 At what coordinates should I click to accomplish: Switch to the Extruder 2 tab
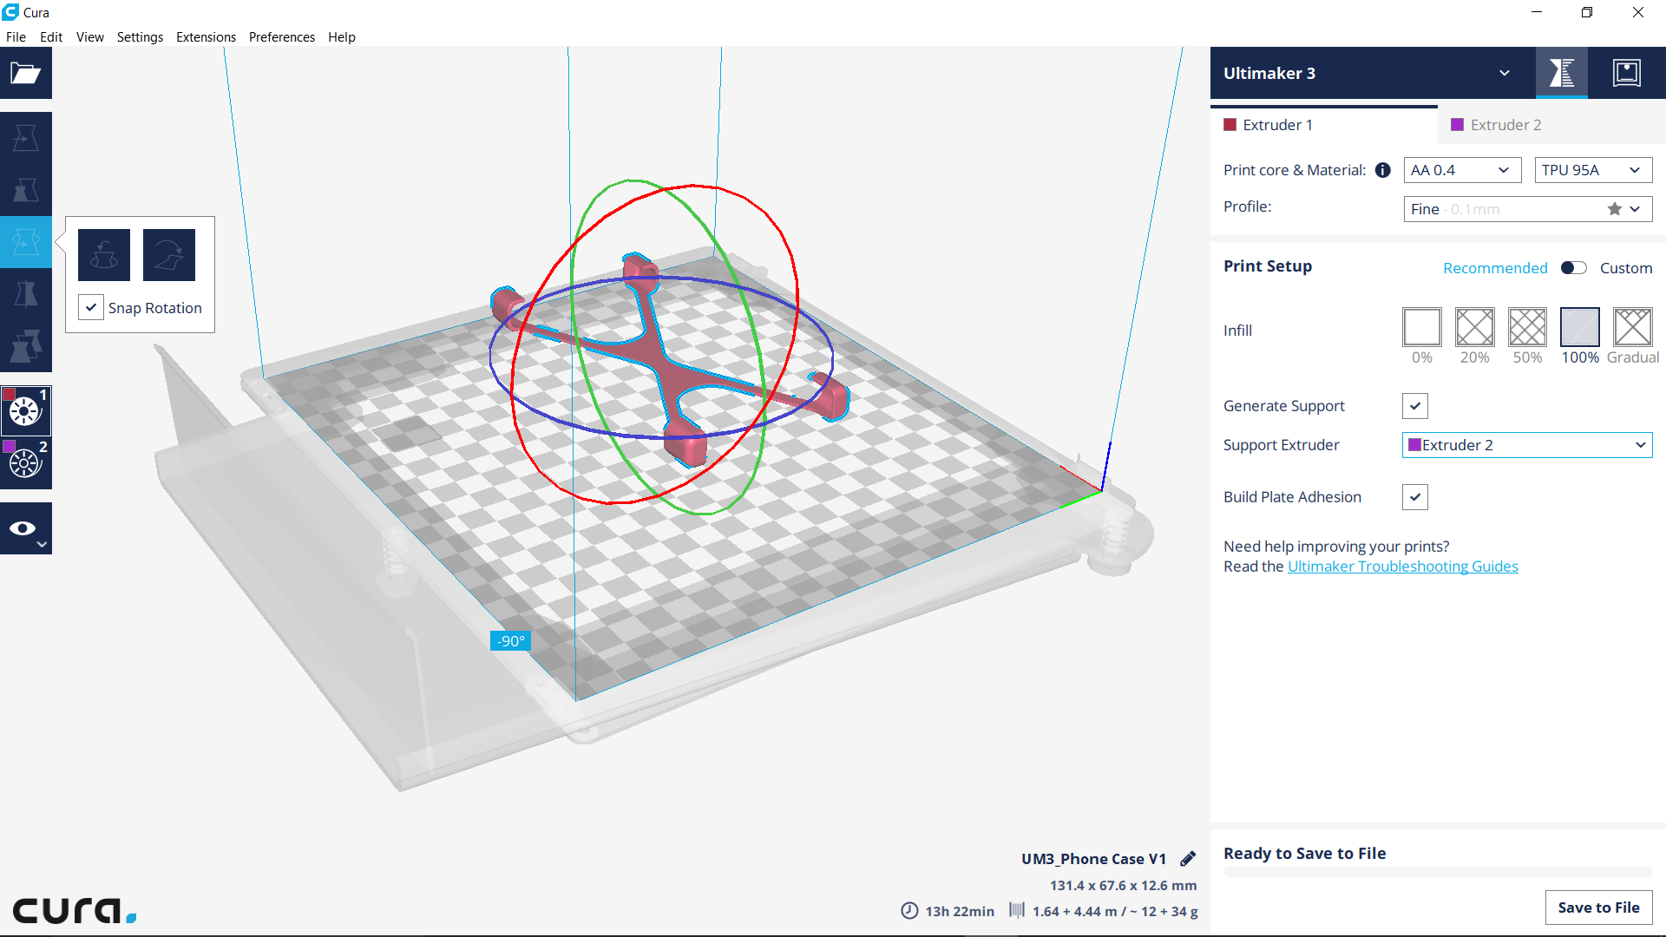1505,125
